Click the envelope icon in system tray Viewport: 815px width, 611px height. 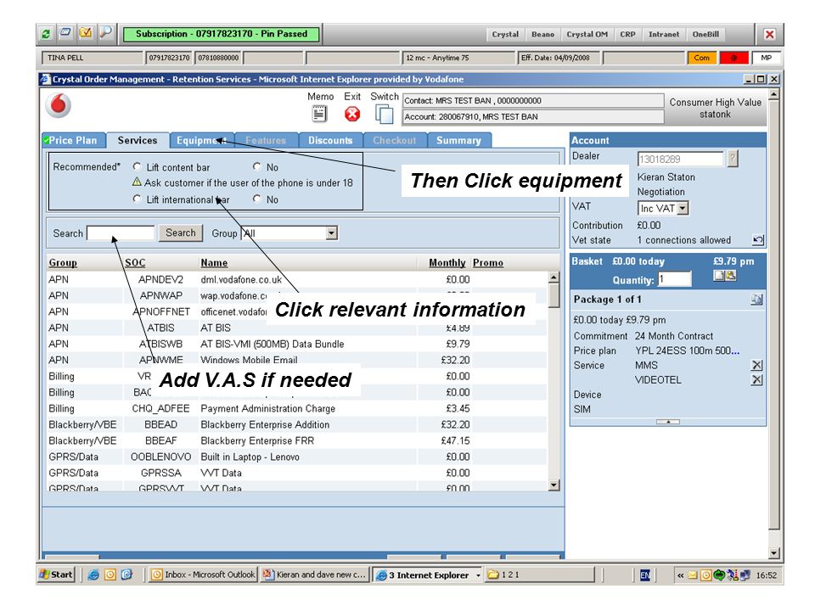[694, 575]
